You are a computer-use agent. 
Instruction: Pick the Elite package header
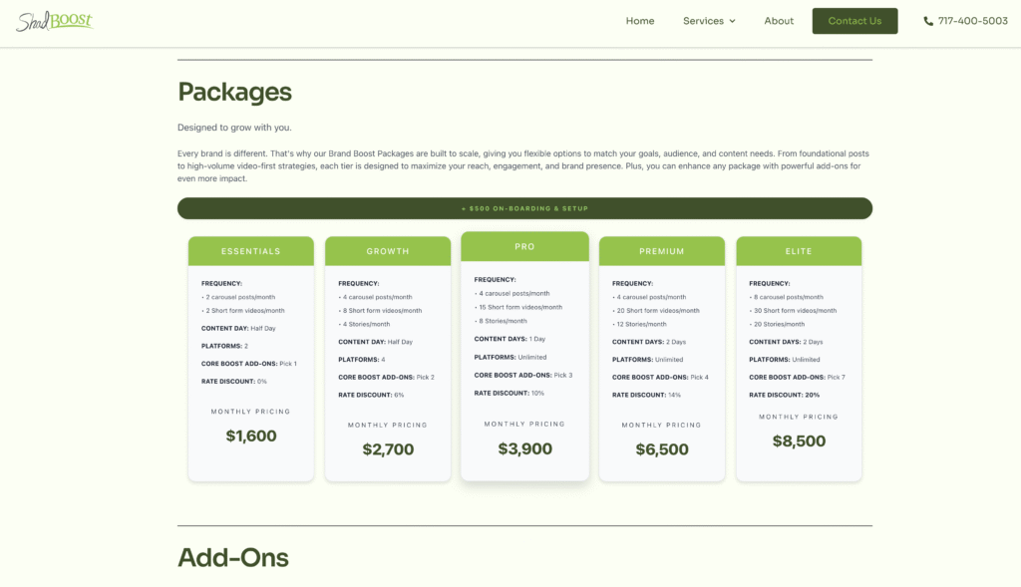[799, 251]
